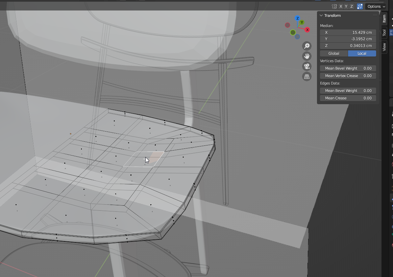Open the View sidebar tab

(385, 47)
